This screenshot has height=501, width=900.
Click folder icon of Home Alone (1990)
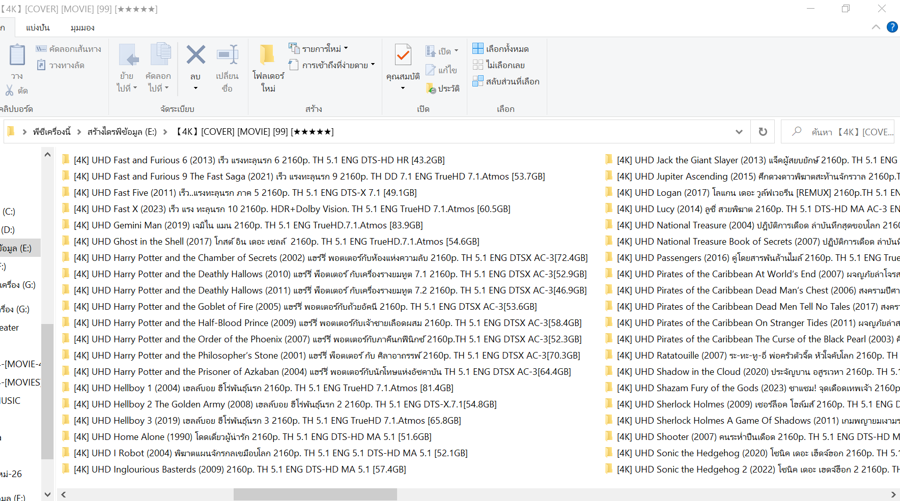click(65, 436)
